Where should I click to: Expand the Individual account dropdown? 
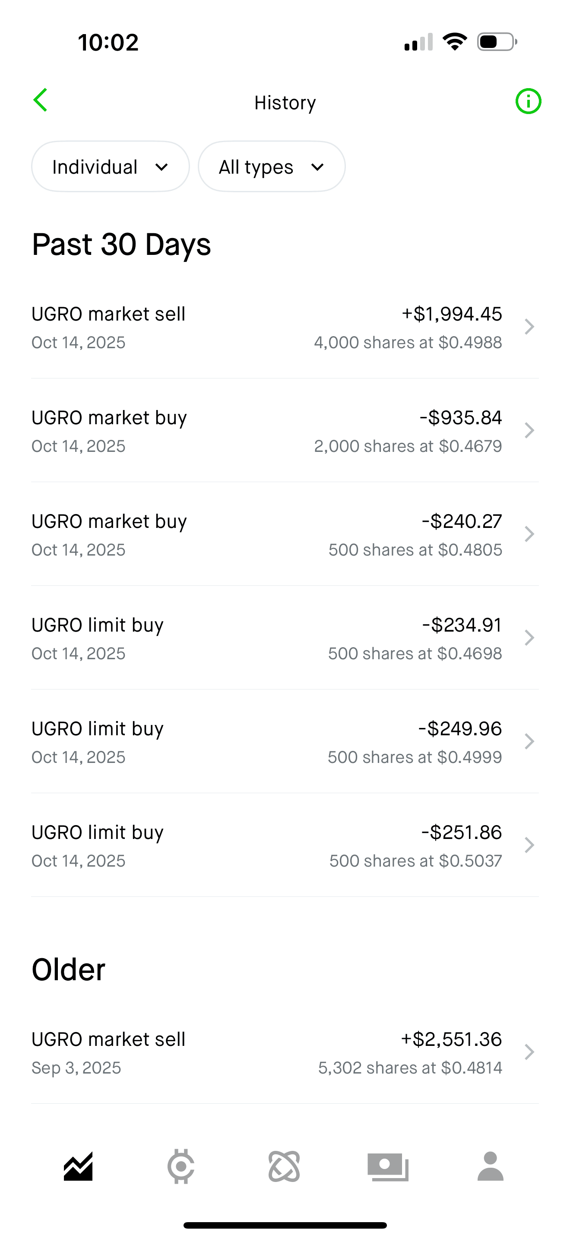[x=111, y=167]
